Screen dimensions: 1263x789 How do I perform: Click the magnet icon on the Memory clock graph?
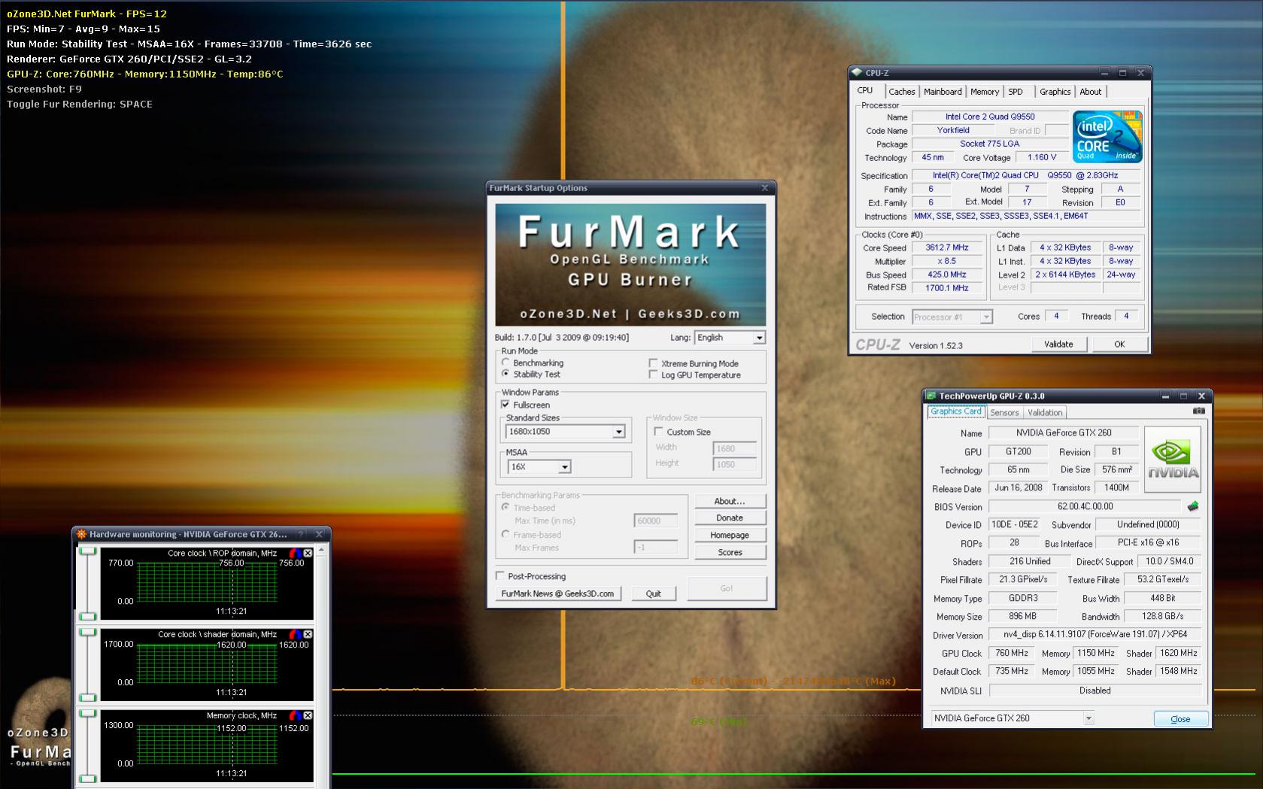click(x=295, y=715)
